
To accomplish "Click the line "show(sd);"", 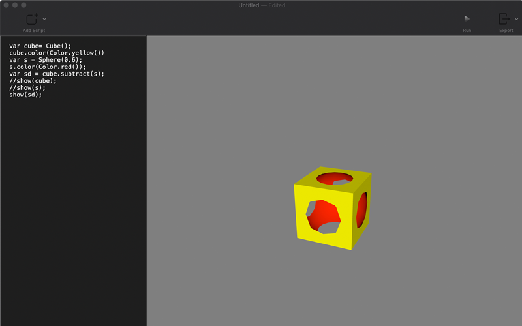I will (x=25, y=95).
